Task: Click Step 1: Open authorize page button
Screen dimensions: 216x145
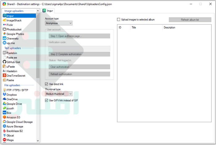Action: pyautogui.click(x=79, y=36)
